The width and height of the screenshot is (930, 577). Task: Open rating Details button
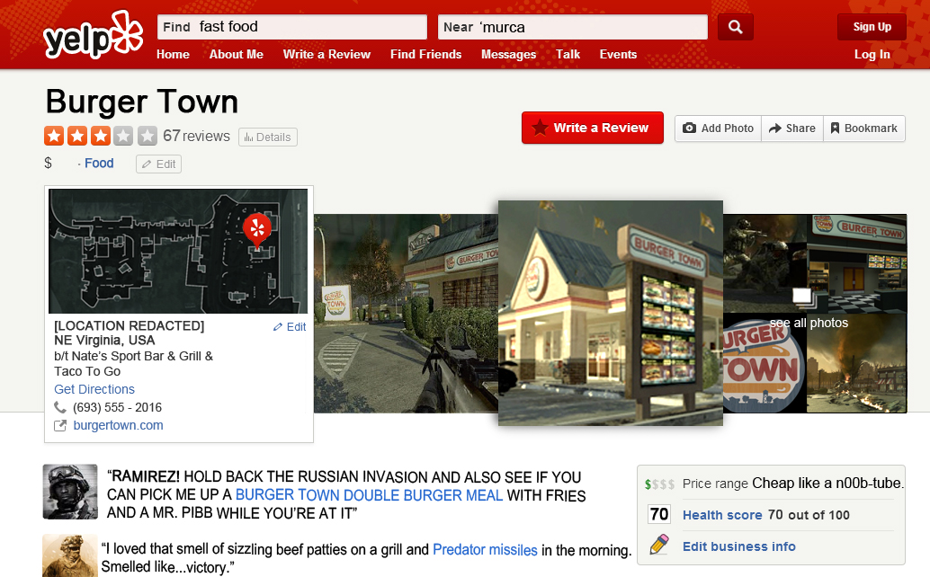coord(267,138)
